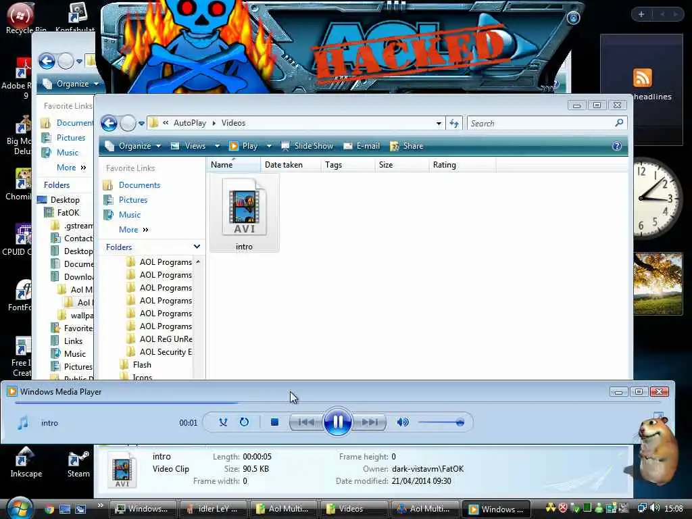Stop playback in Windows Media Player
Image resolution: width=692 pixels, height=519 pixels.
pos(274,422)
